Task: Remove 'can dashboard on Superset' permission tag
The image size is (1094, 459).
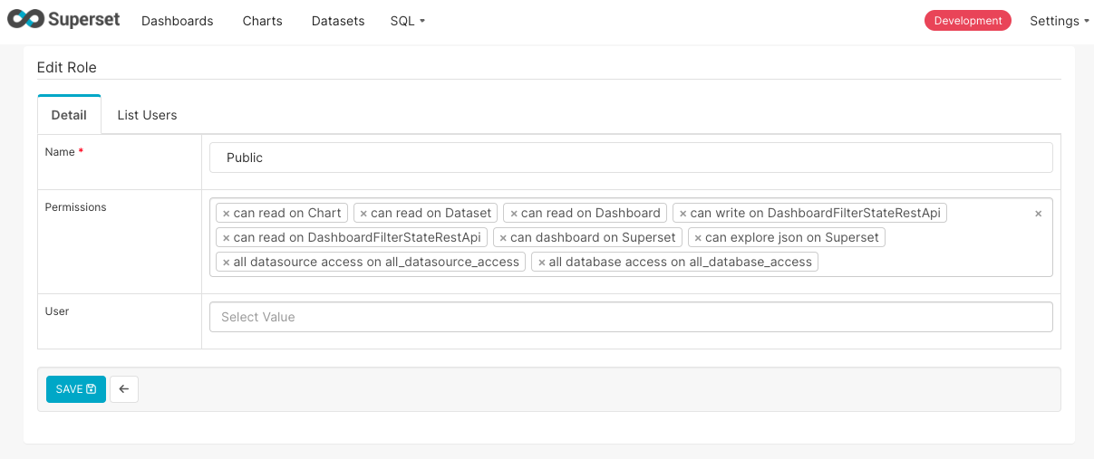Action: (x=503, y=238)
